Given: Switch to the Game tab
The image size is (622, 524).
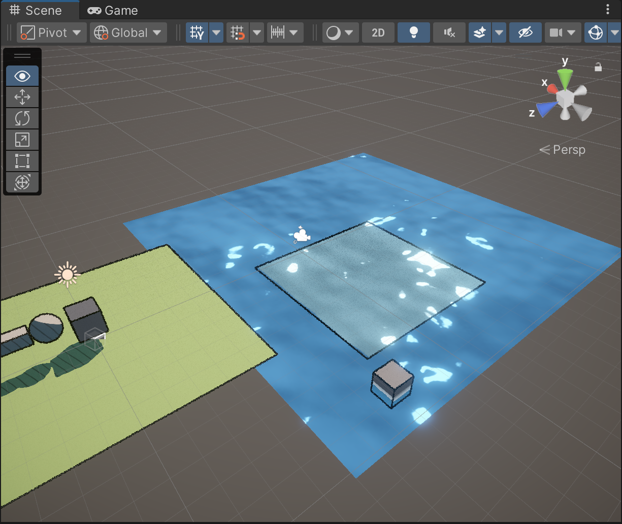Looking at the screenshot, I should tap(112, 10).
